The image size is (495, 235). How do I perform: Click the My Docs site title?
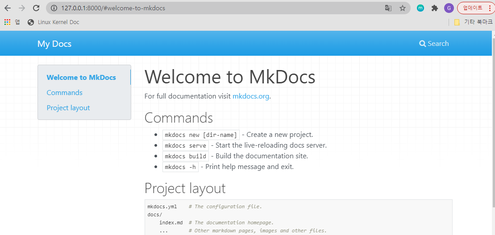point(54,44)
